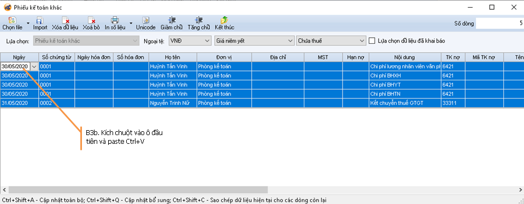Click the 33311 account cell
Image resolution: width=524 pixels, height=204 pixels.
[x=453, y=103]
